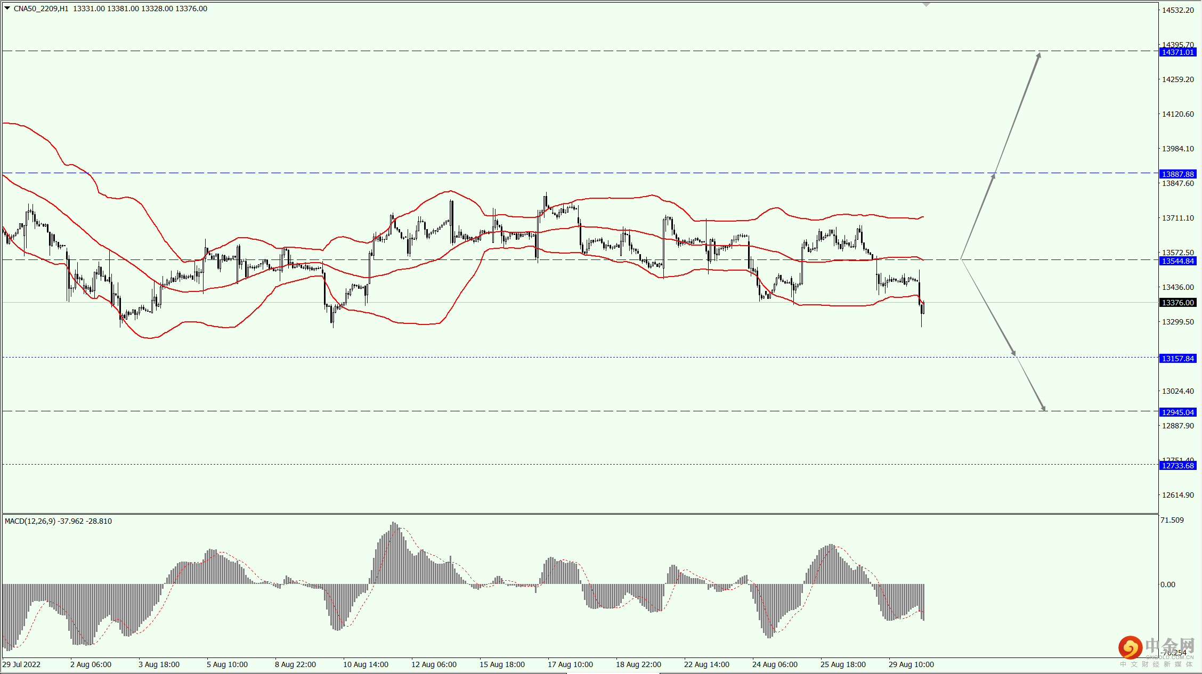Viewport: 1202px width, 674px height.
Task: Click the CNA50_2209,H1 symbol title
Action: (41, 9)
